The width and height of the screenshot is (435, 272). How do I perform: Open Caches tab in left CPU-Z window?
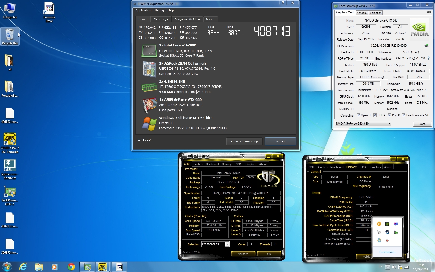pyautogui.click(x=198, y=164)
